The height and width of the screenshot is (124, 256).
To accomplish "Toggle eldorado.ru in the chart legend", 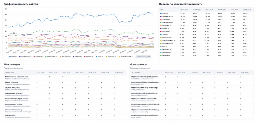I will (x=111, y=57).
